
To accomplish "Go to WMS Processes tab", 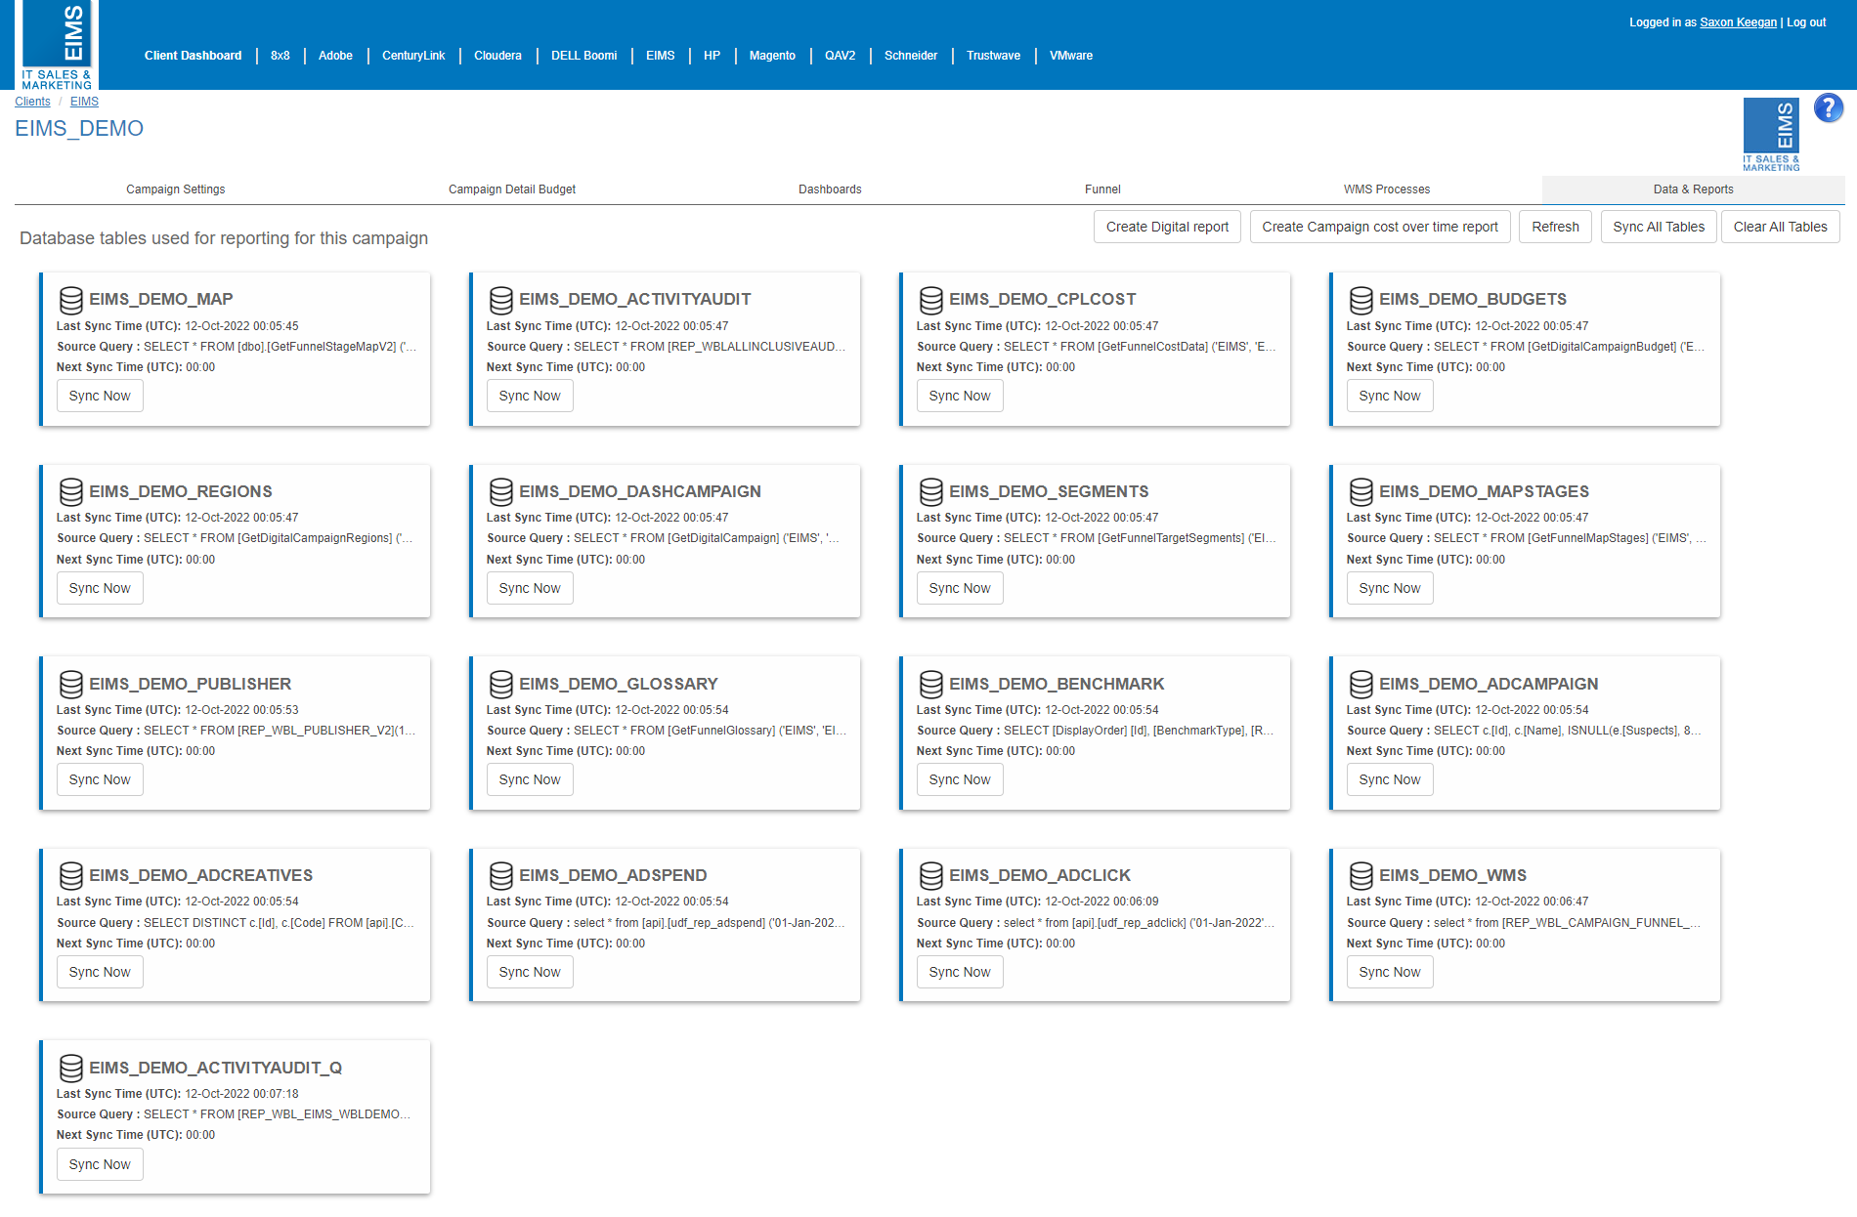I will point(1386,189).
